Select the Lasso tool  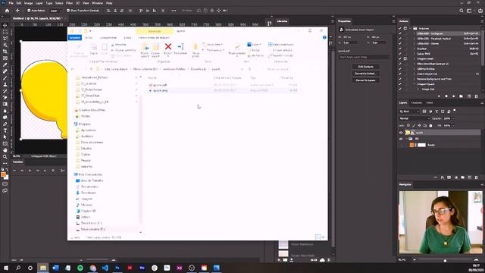[x=5, y=39]
